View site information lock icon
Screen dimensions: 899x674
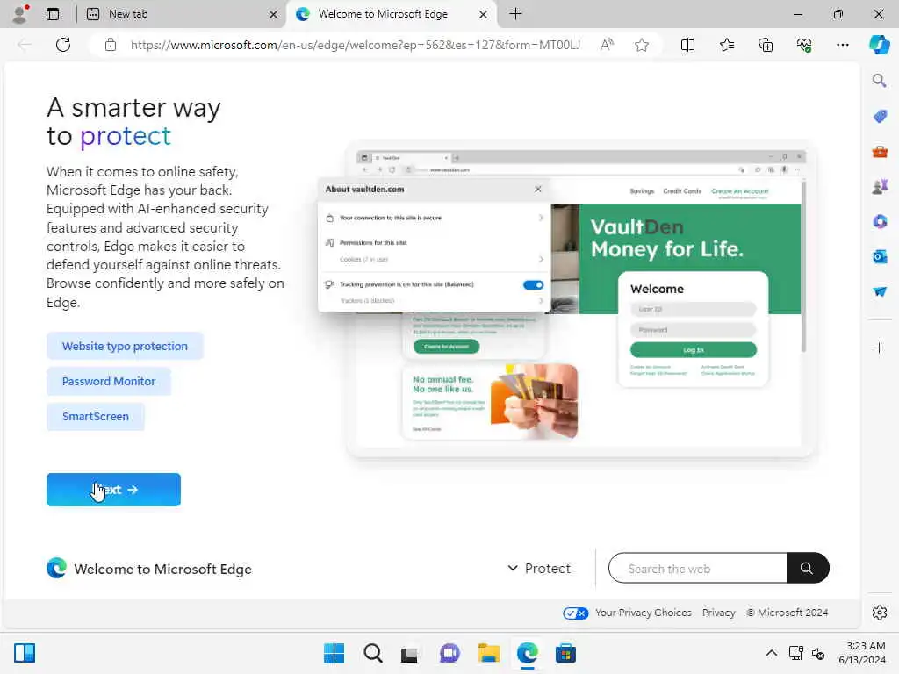tap(111, 45)
